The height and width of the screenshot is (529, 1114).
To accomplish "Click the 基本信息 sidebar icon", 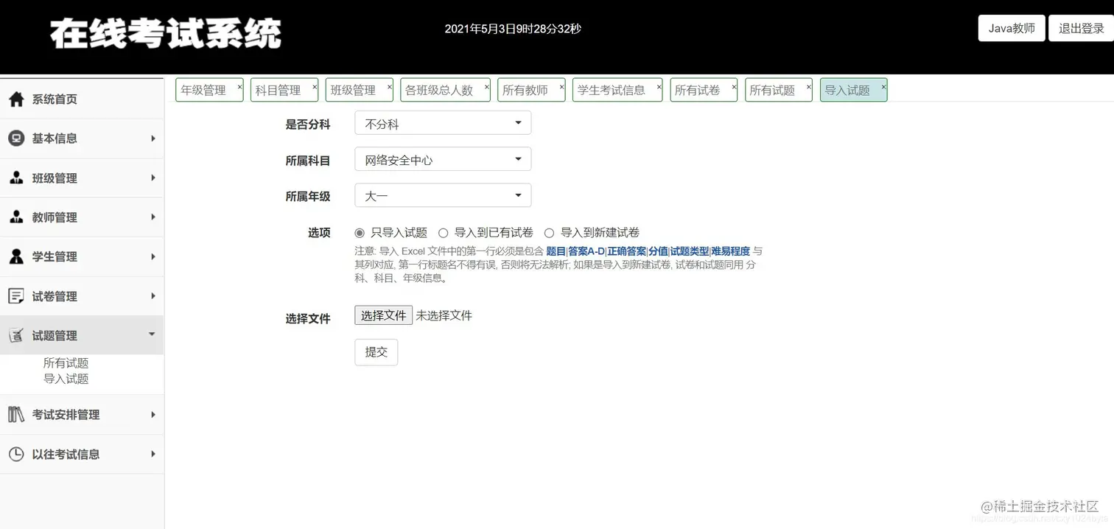I will pos(16,139).
